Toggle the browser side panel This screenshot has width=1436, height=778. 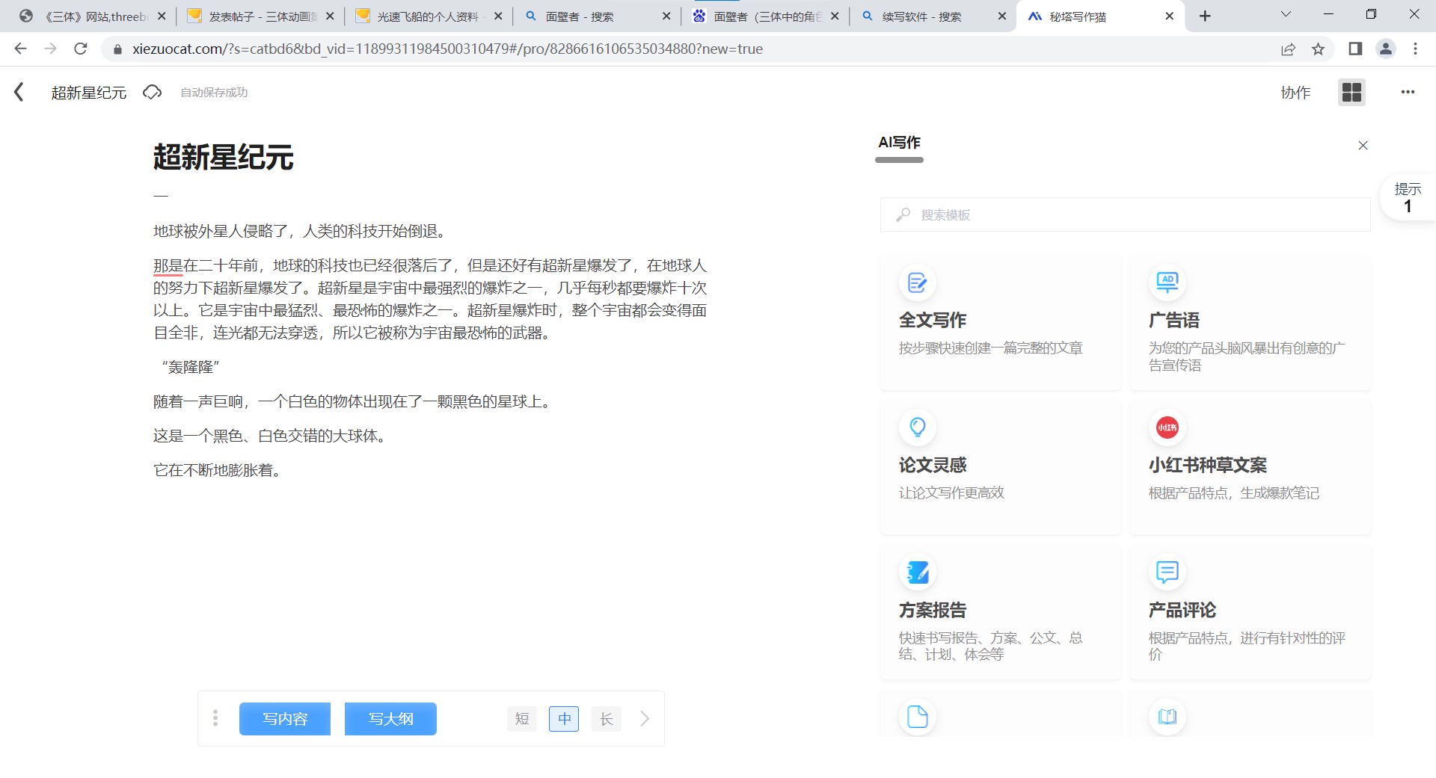coord(1355,49)
